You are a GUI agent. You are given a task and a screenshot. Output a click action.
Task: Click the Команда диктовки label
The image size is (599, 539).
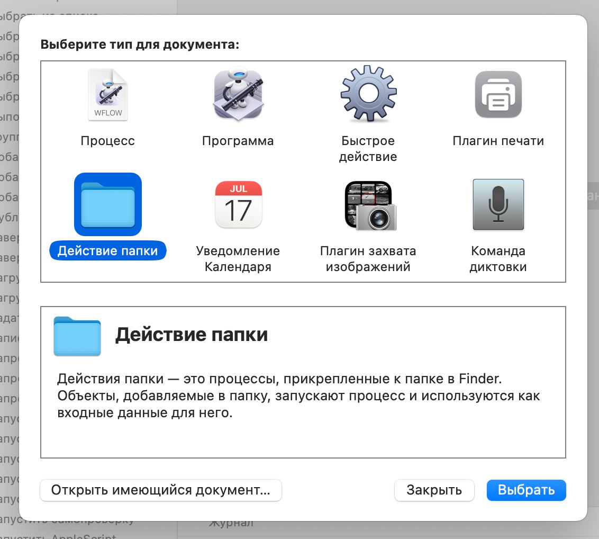[498, 259]
